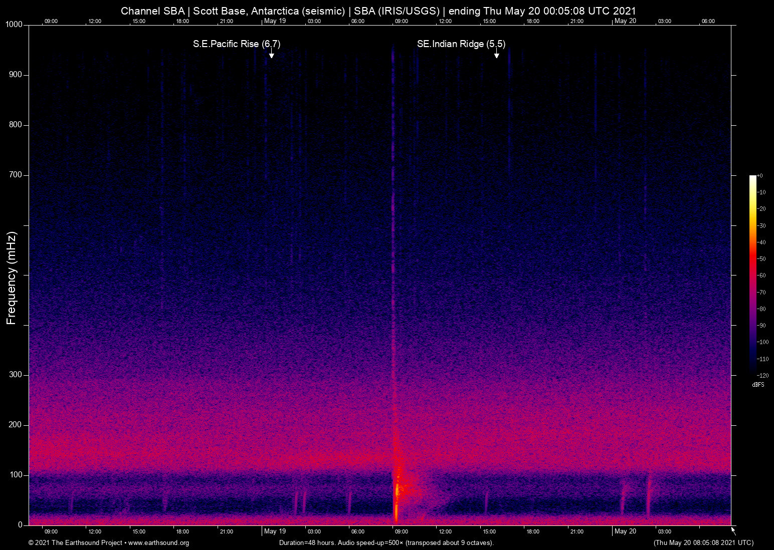
Task: Click the 300 mHz frequency axis label
Action: pyautogui.click(x=15, y=374)
